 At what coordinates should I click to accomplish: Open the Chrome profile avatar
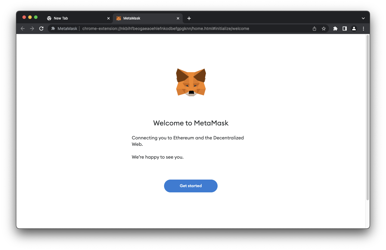[x=354, y=29]
